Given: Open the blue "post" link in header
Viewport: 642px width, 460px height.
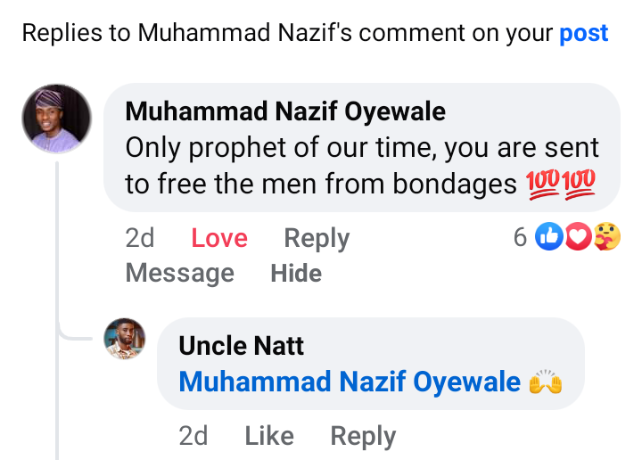Looking at the screenshot, I should (x=583, y=34).
